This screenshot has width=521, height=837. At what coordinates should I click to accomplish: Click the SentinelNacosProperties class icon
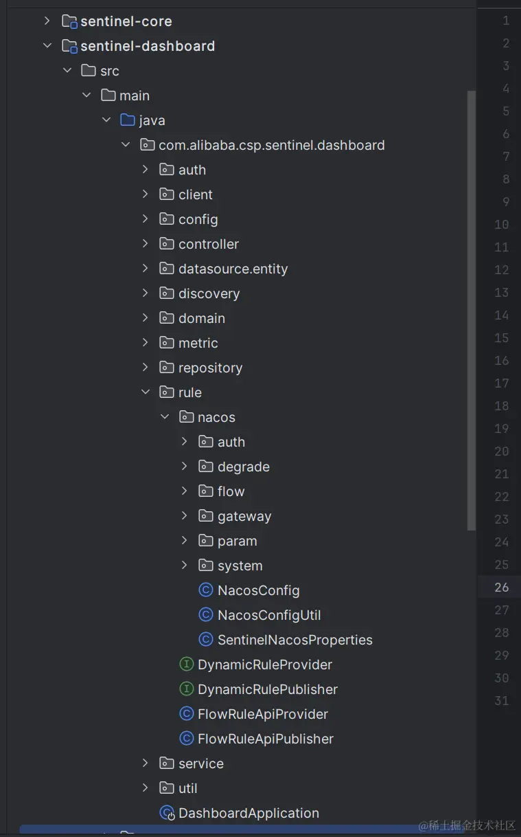(205, 640)
